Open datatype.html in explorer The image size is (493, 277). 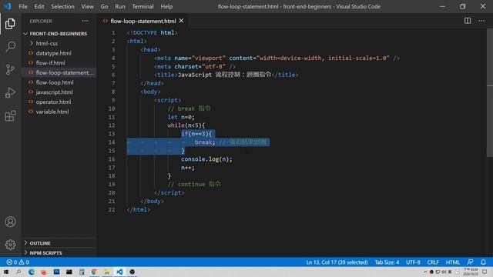(x=53, y=53)
